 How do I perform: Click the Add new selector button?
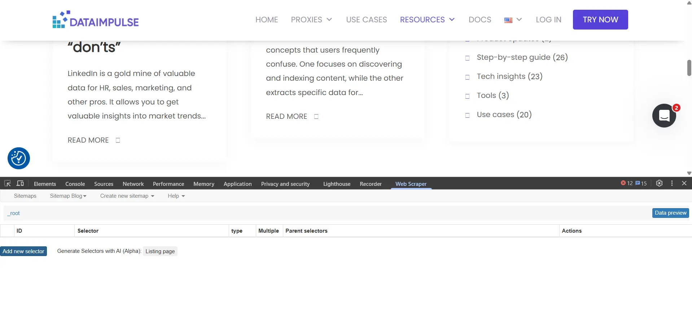[23, 251]
